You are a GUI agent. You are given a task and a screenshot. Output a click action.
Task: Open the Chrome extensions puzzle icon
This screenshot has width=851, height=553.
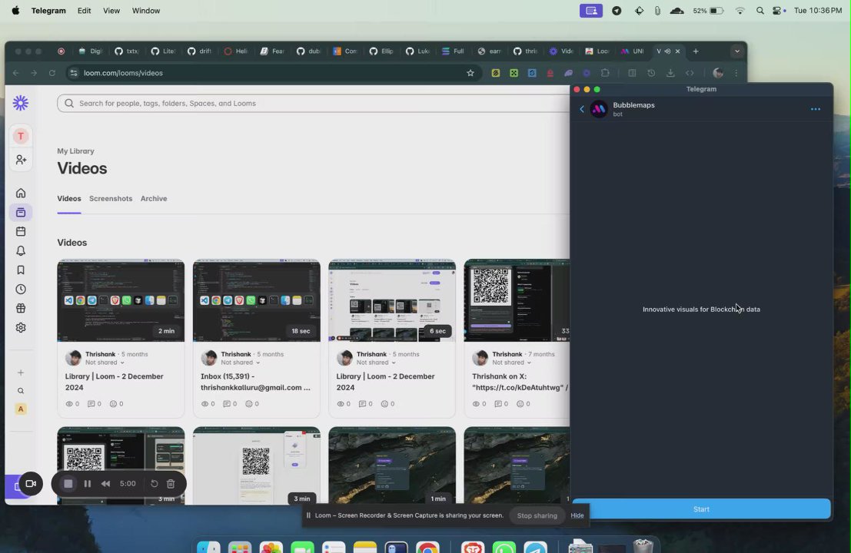click(605, 73)
